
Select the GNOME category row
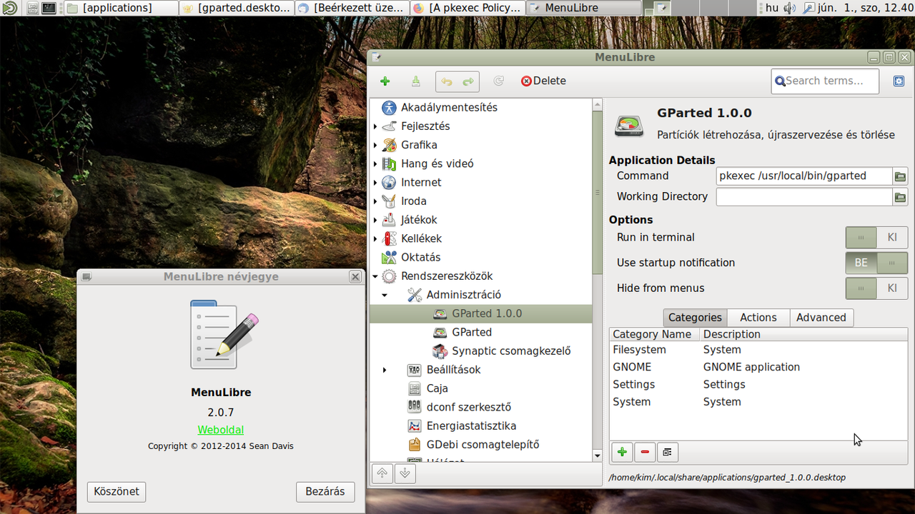click(x=758, y=367)
